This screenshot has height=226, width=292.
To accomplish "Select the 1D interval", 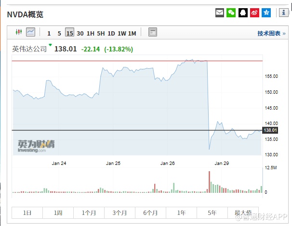I will coord(111,34).
